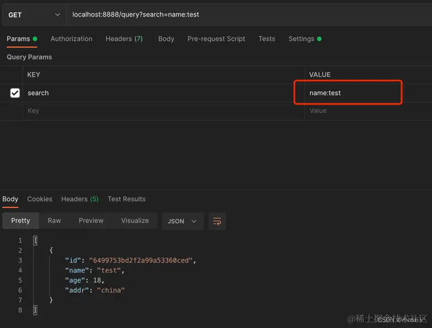The height and width of the screenshot is (328, 432).
Task: Click the empty Value placeholder field
Action: [x=368, y=111]
